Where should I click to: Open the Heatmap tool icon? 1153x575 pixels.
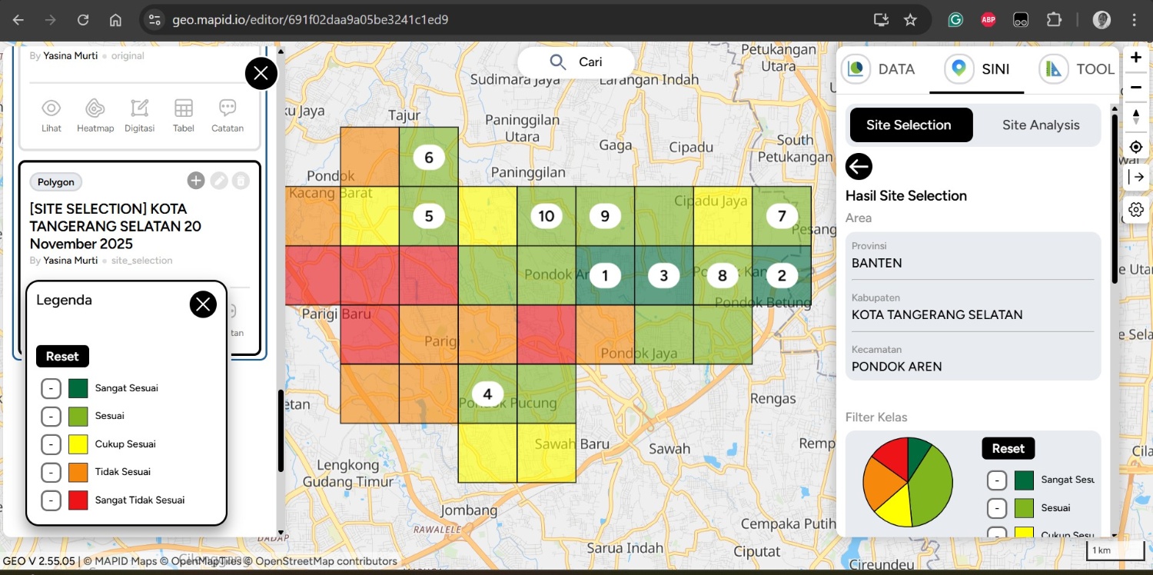click(x=95, y=109)
